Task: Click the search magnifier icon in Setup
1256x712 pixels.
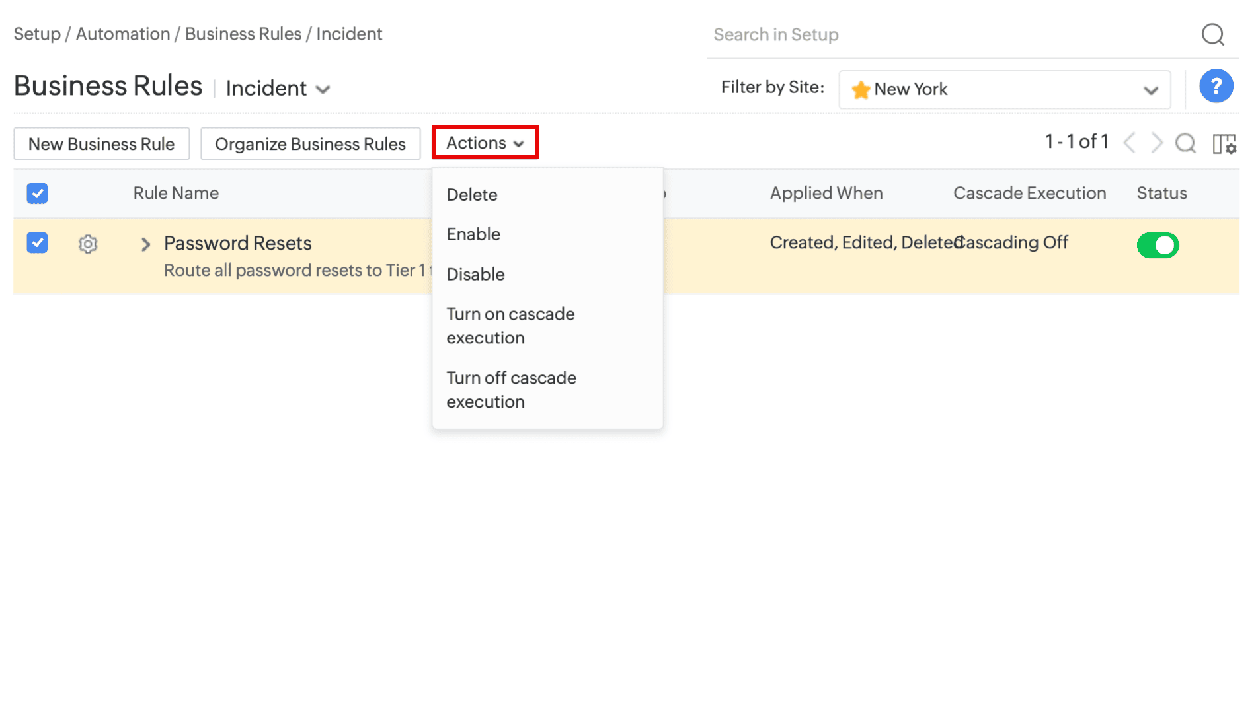Action: (1212, 34)
